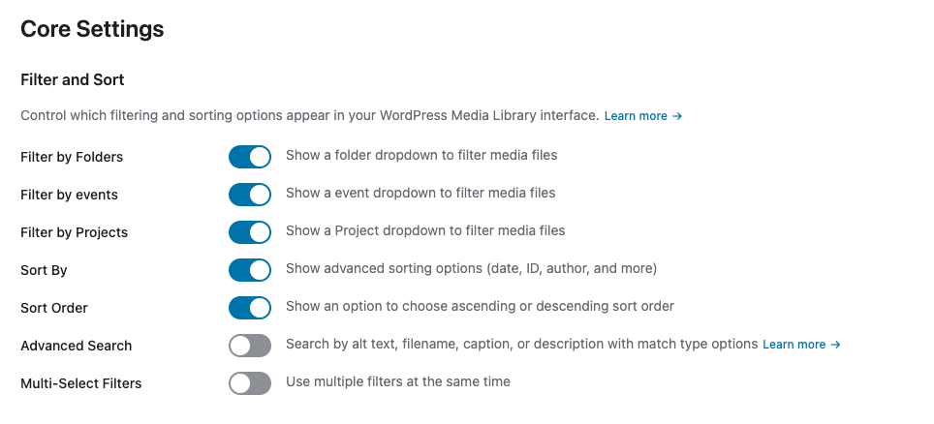Click the Sort Order label text

click(54, 308)
